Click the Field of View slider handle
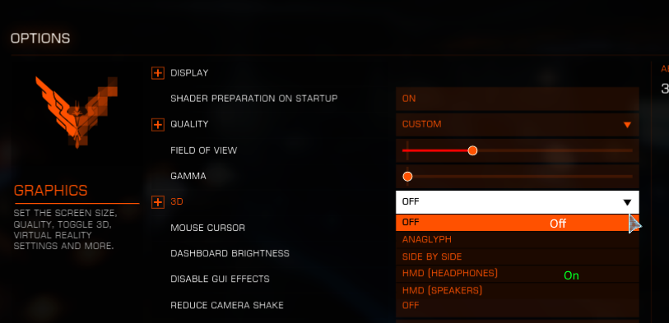Image resolution: width=669 pixels, height=323 pixels. click(472, 150)
